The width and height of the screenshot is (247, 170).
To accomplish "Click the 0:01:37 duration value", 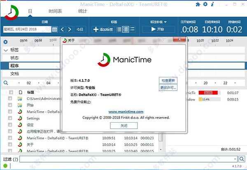I will (233, 93).
